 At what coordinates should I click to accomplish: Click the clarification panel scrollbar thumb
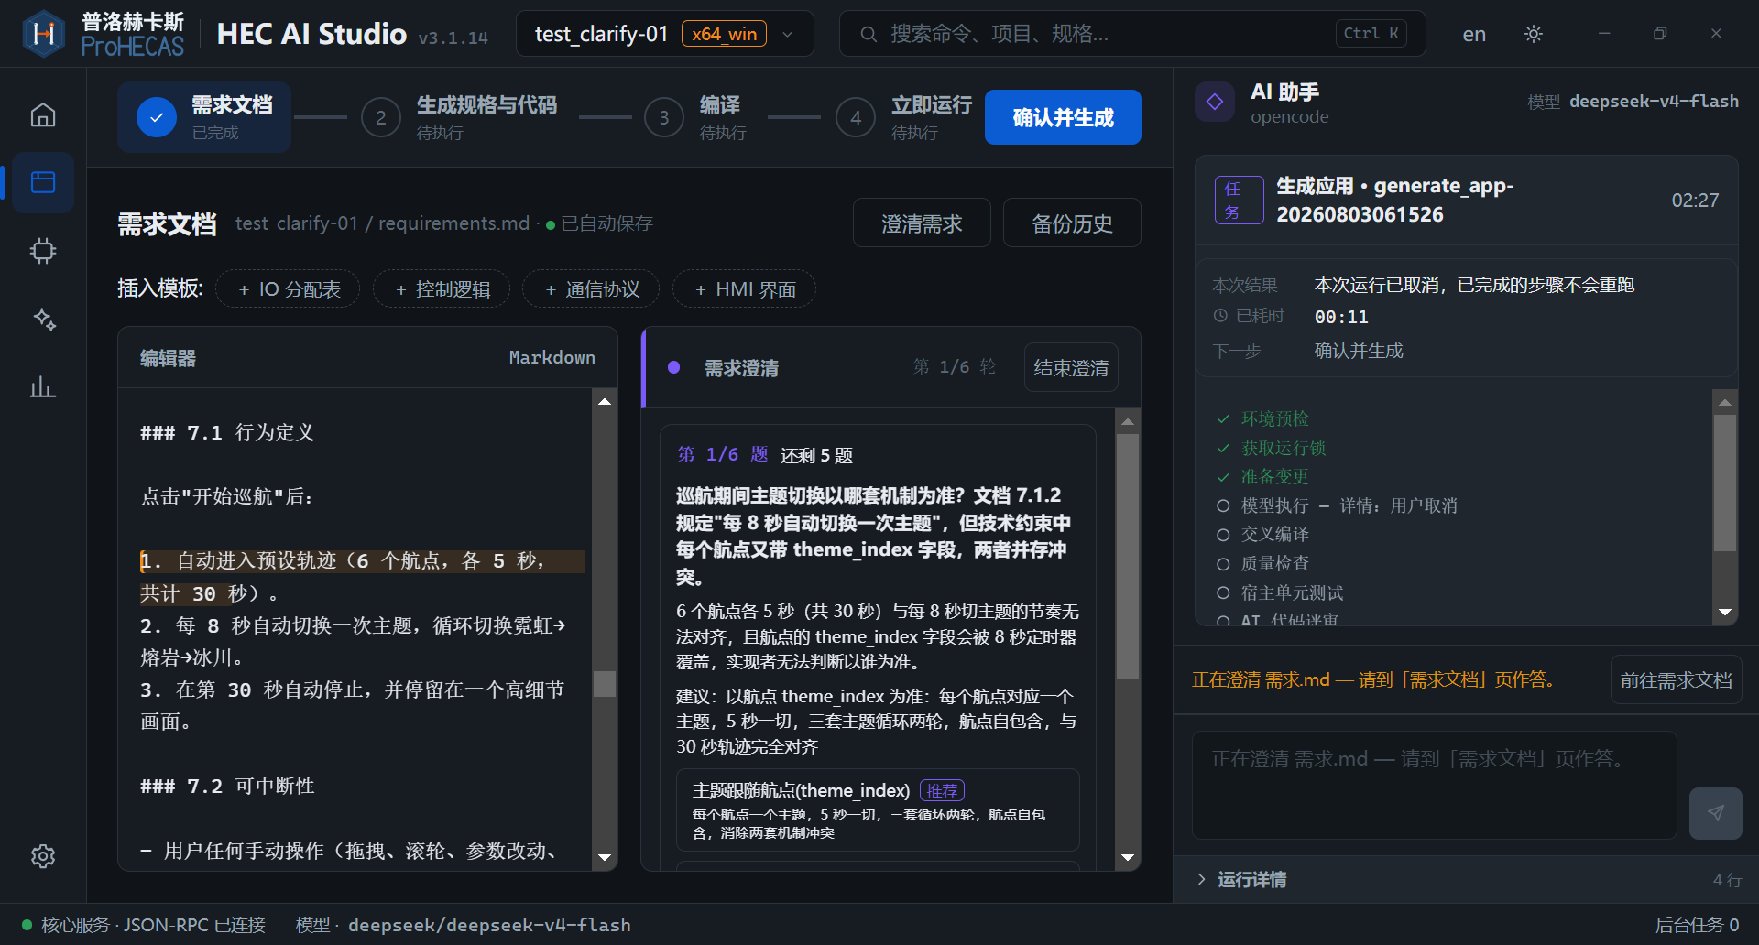click(1128, 556)
